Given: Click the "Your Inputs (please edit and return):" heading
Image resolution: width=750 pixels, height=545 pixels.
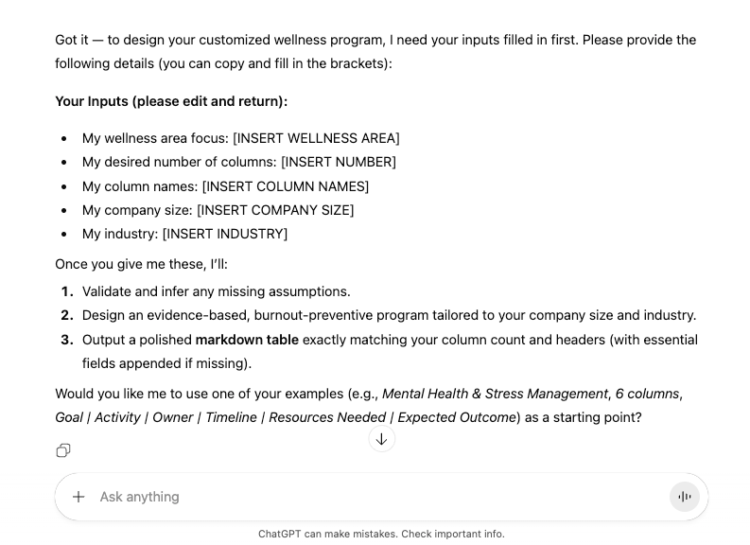Looking at the screenshot, I should click(171, 101).
